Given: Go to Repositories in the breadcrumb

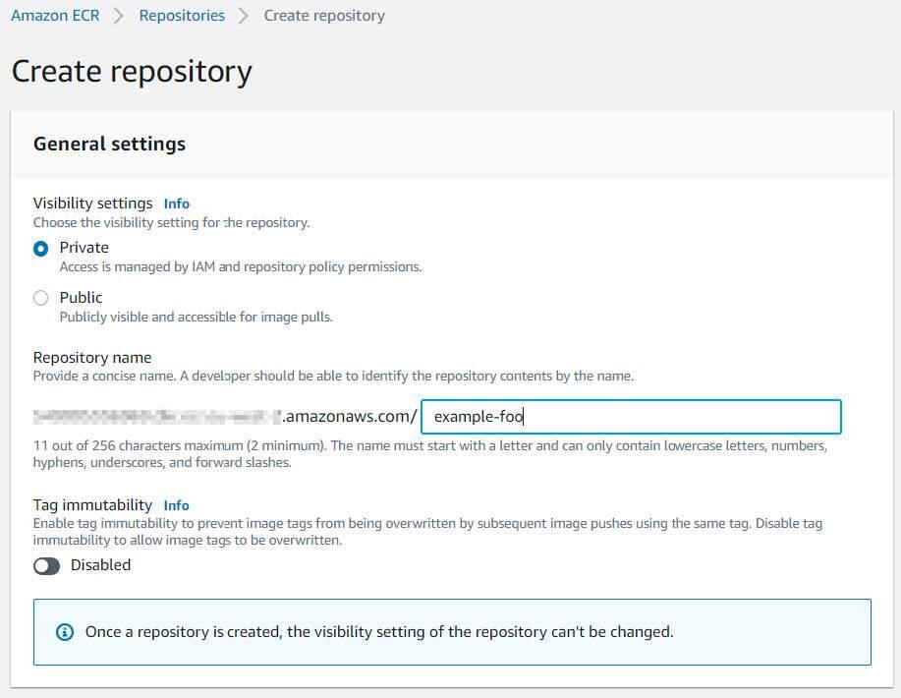Looking at the screenshot, I should (182, 16).
